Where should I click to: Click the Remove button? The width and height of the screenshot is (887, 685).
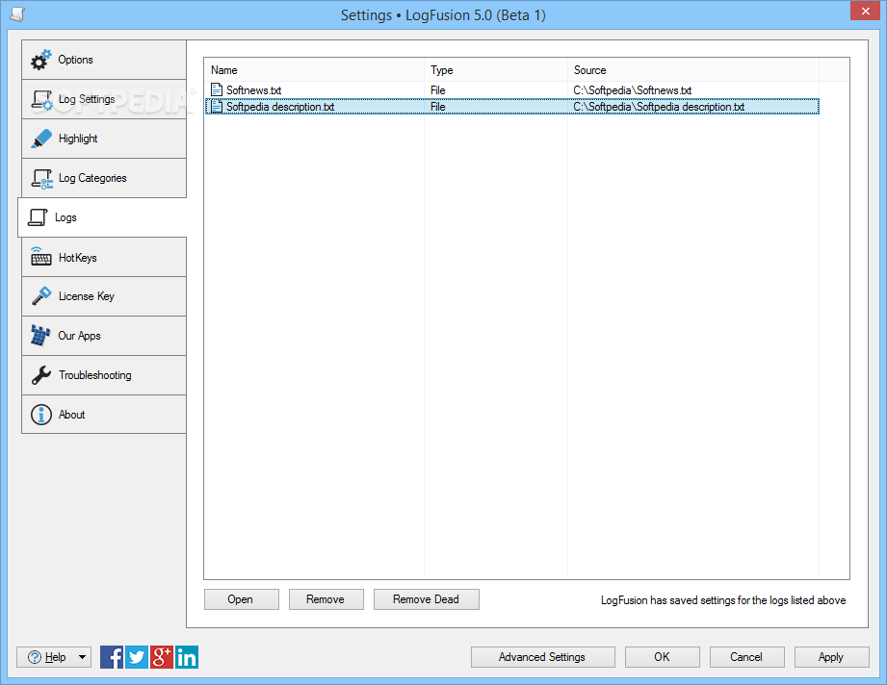coord(326,599)
